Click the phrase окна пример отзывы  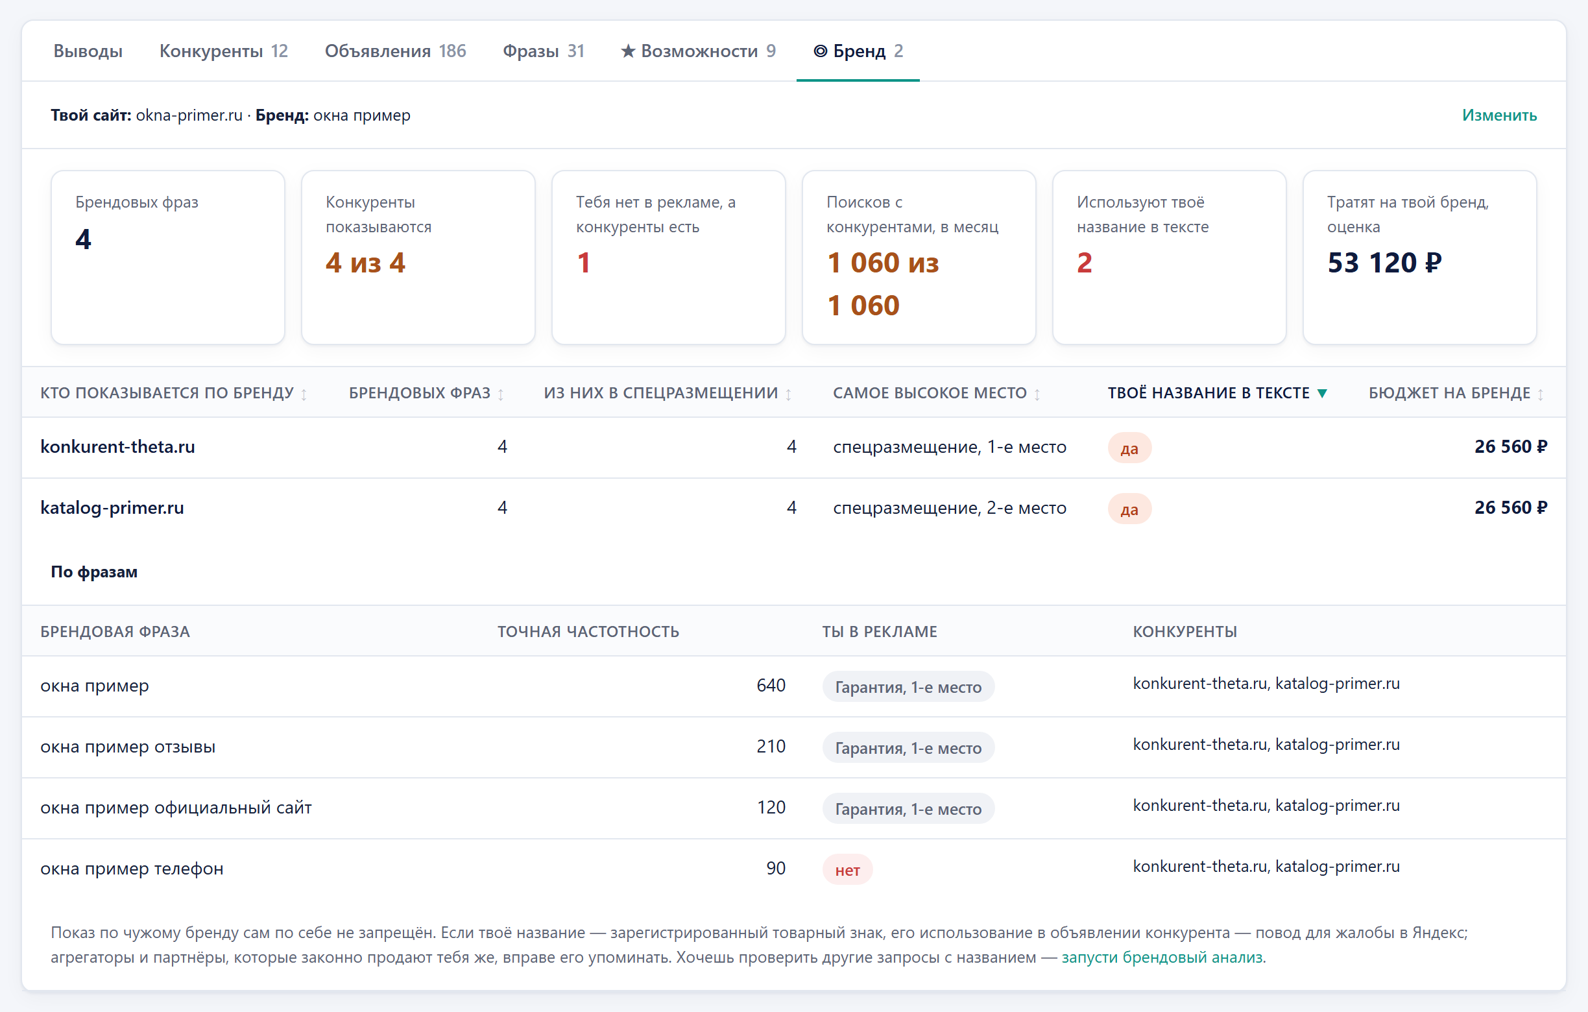pyautogui.click(x=128, y=746)
